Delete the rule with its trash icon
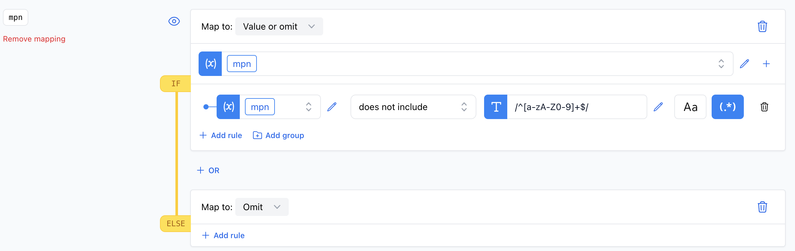This screenshot has height=251, width=795. click(764, 107)
